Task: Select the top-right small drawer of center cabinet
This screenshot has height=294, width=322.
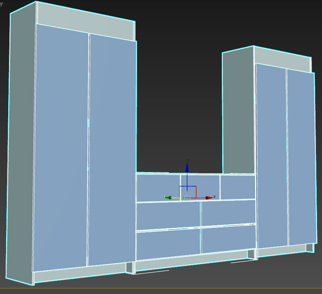Action: pyautogui.click(x=238, y=186)
